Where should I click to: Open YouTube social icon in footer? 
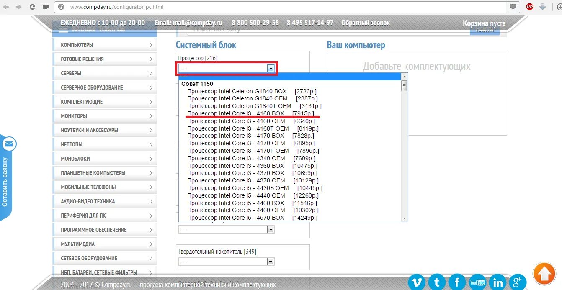tap(477, 282)
